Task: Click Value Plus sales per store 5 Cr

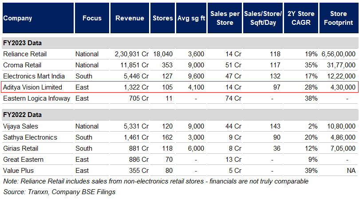Action: [235, 171]
